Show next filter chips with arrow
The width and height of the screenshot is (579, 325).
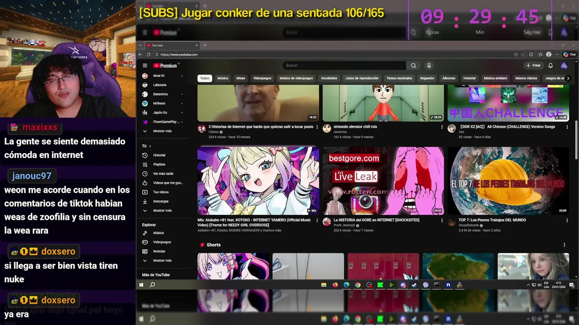click(568, 78)
